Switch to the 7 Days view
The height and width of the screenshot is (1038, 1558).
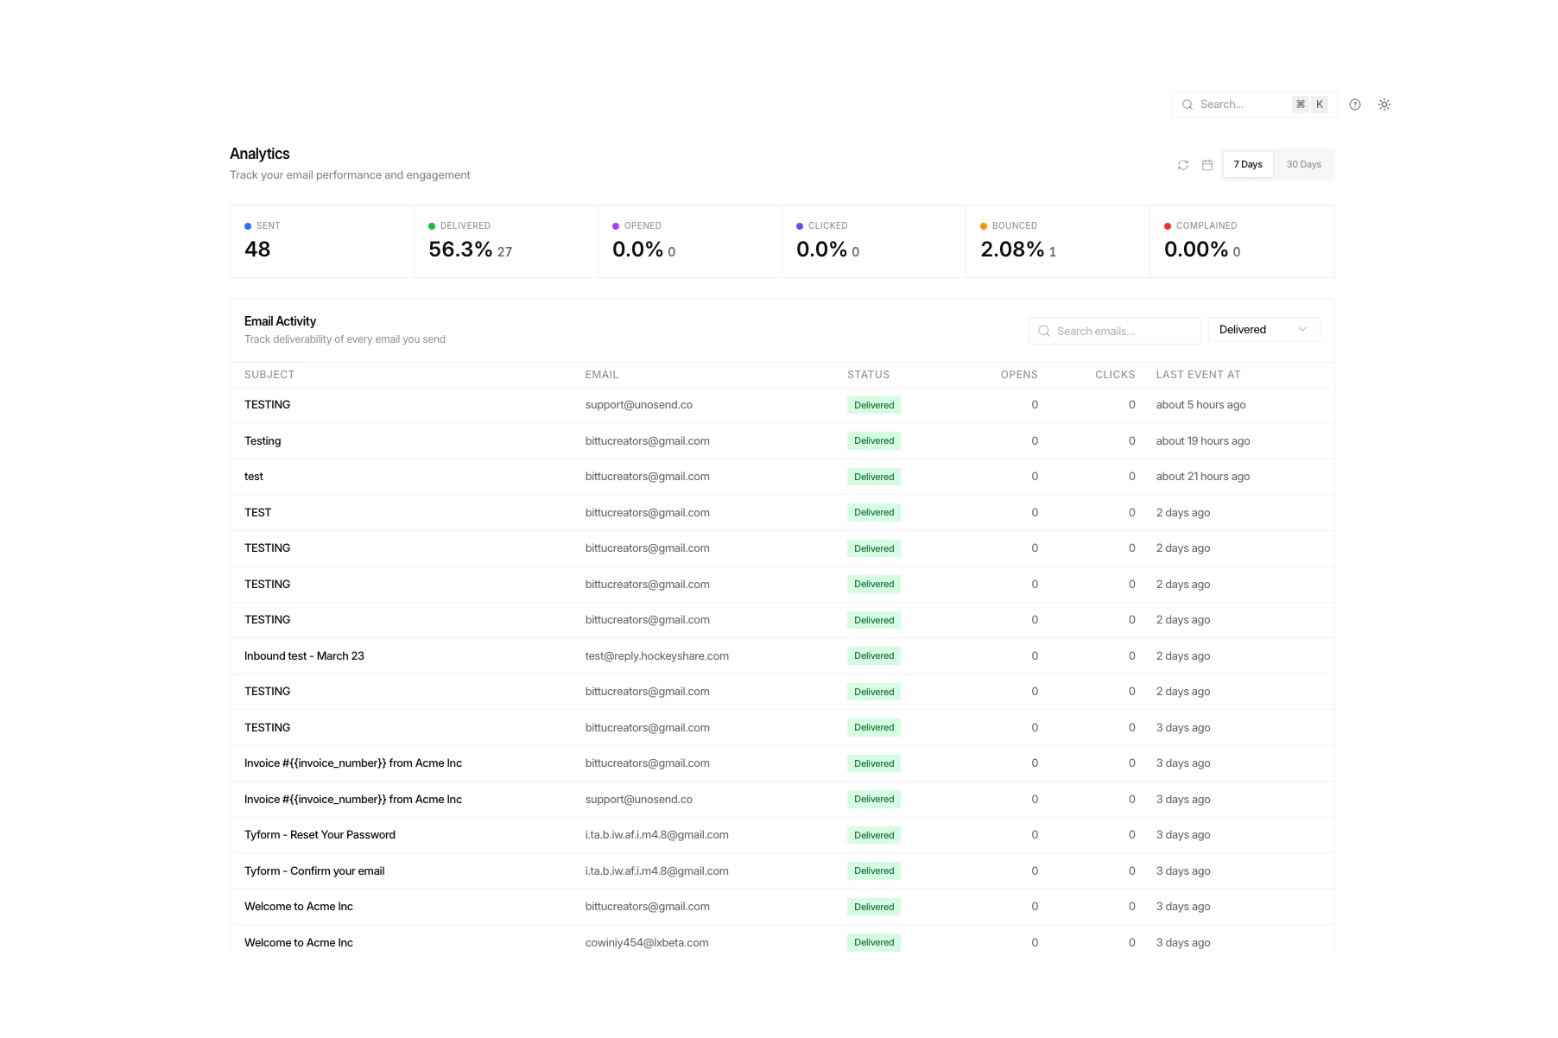click(1247, 164)
